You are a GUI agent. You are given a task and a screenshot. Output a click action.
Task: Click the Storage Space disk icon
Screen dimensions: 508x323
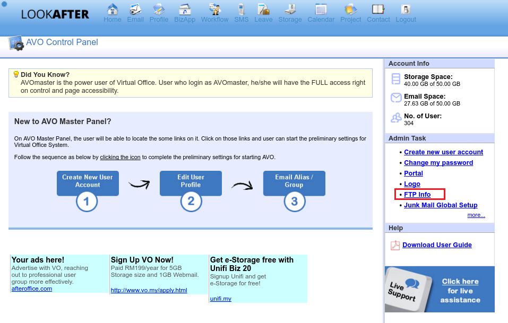click(395, 79)
